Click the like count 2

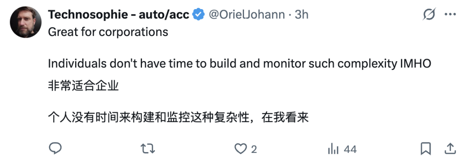tap(254, 149)
